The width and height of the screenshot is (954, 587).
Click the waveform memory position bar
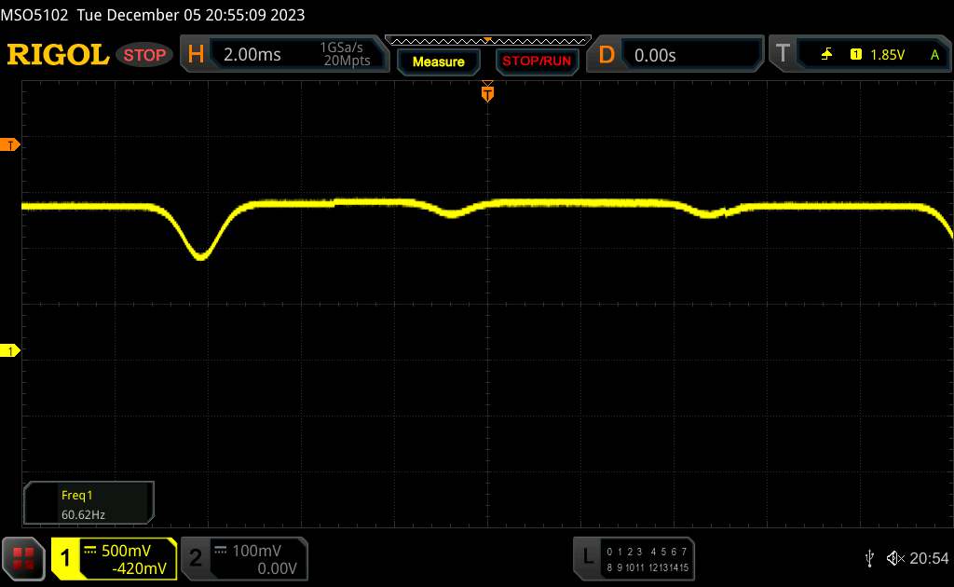point(487,40)
